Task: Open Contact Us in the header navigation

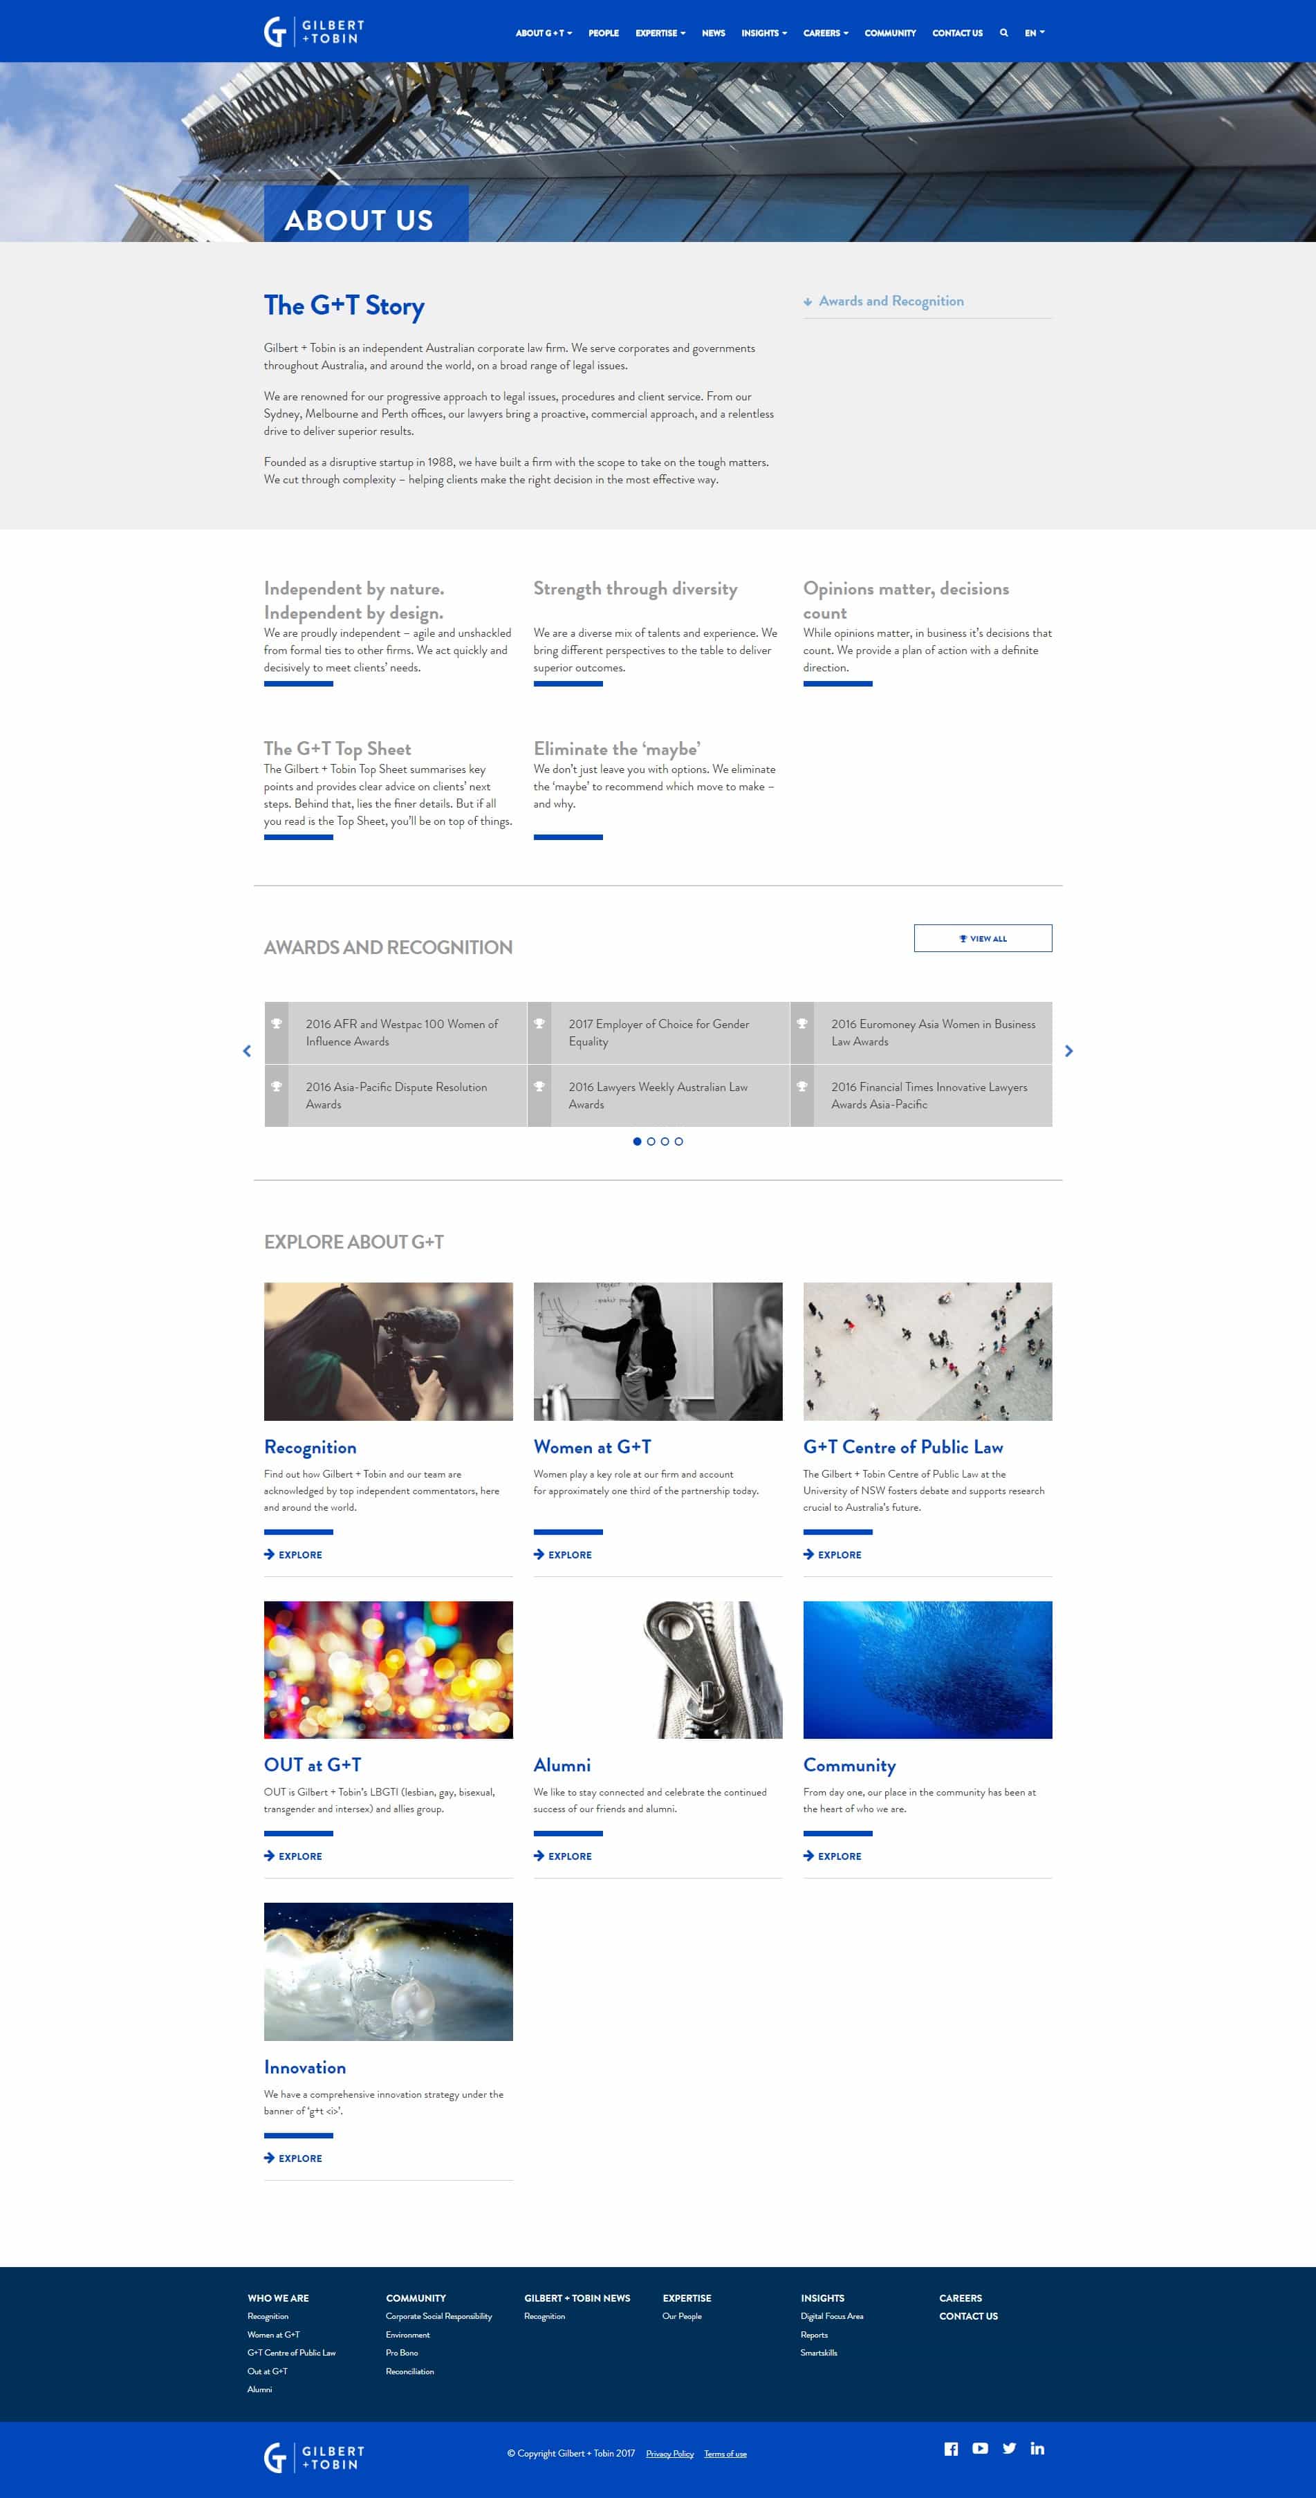Action: (957, 33)
